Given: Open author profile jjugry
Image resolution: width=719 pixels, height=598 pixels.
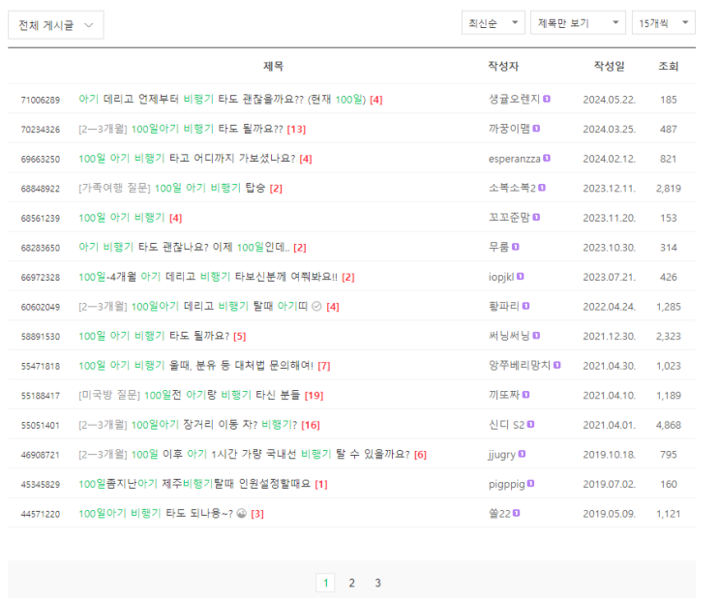Looking at the screenshot, I should (502, 455).
